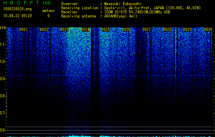Click the 0.8 frequency axis label
215x137 pixels.
[x=3, y=96]
